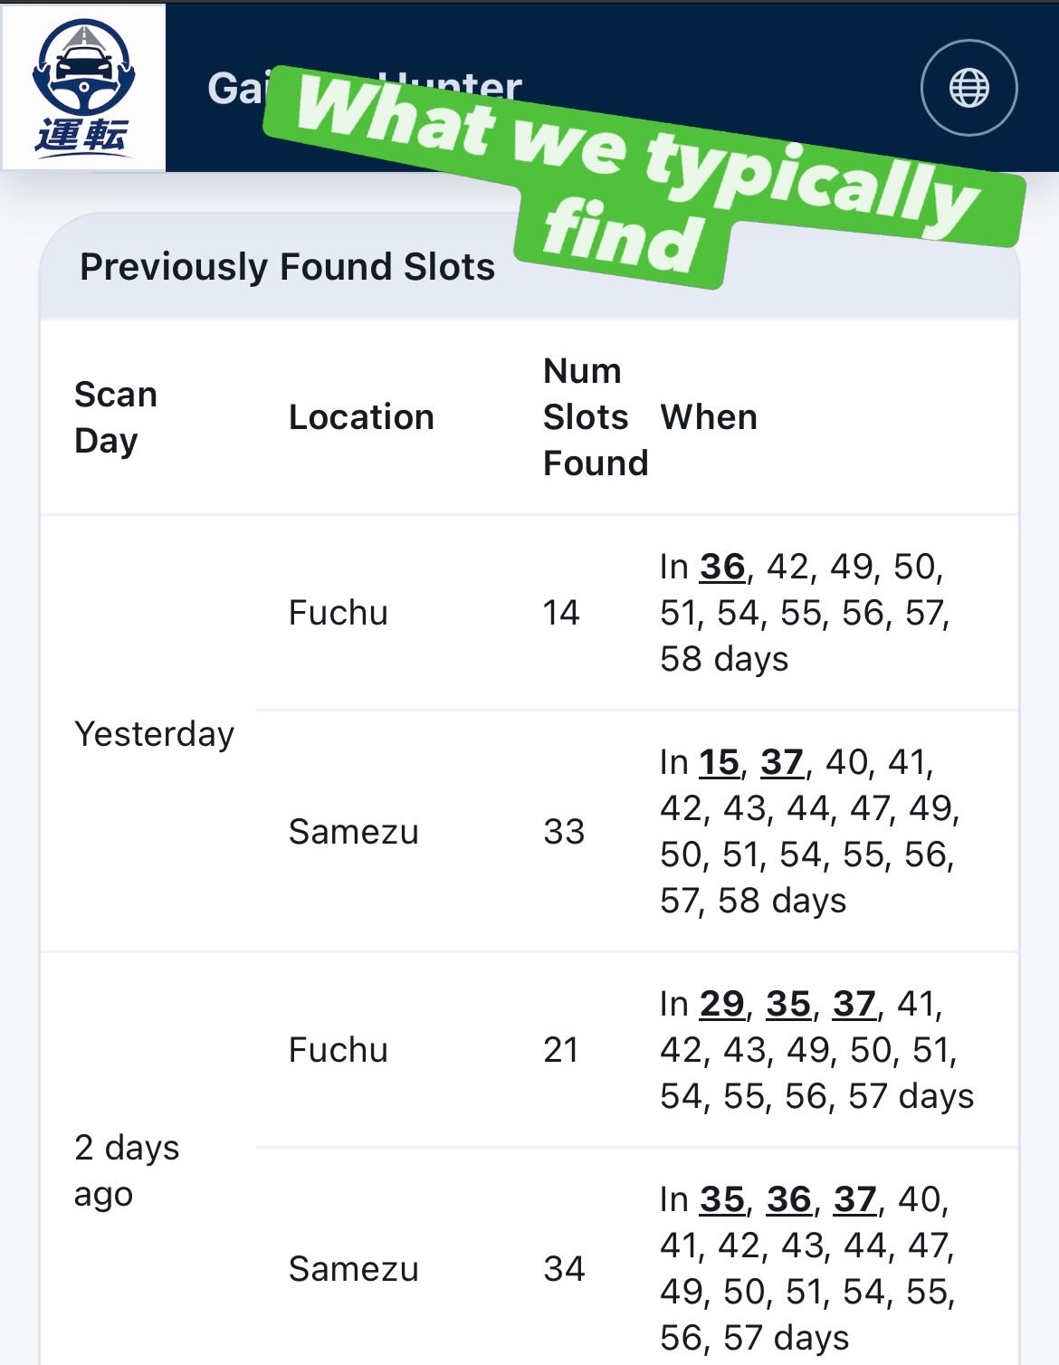Select the underlined 15 days Samezu slot
Image resolution: width=1059 pixels, height=1365 pixels.
[x=719, y=762]
